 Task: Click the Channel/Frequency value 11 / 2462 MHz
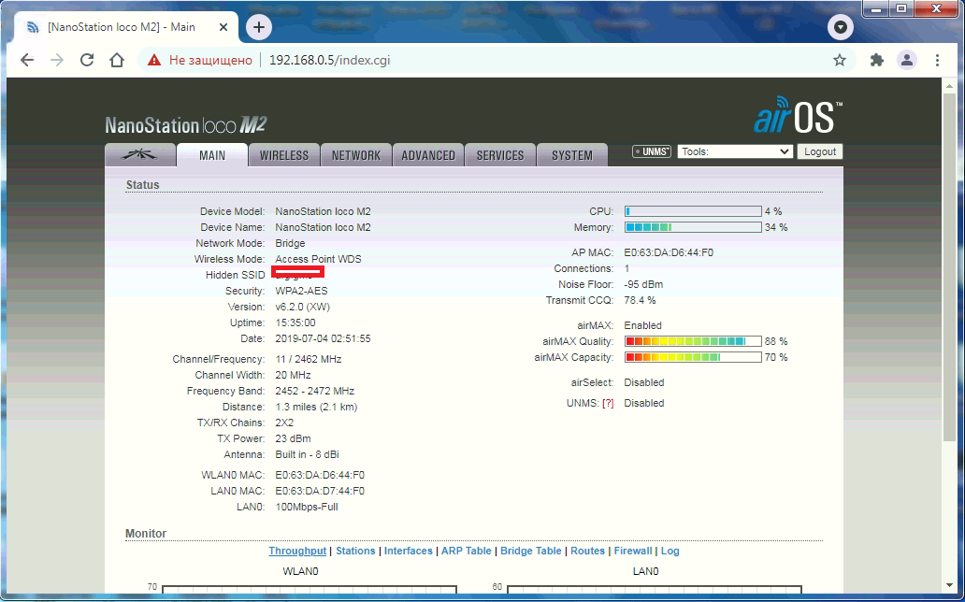click(x=309, y=360)
